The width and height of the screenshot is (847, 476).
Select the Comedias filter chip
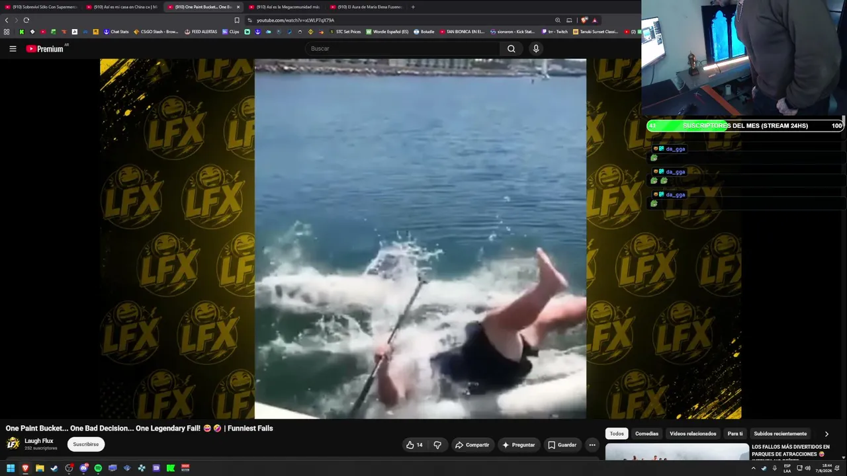pyautogui.click(x=646, y=434)
